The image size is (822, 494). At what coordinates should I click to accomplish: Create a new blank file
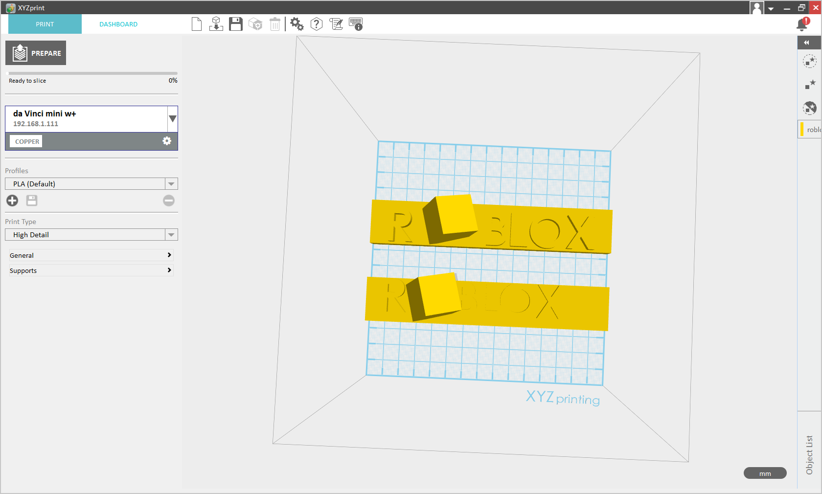(x=197, y=24)
